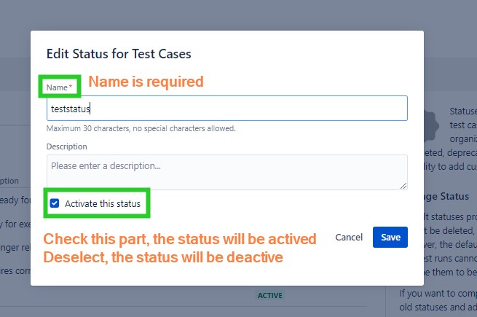Uncheck the Activate this status checkbox

[55, 203]
